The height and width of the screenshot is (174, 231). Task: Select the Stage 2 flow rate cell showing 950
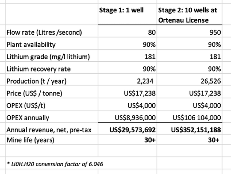click(x=190, y=33)
